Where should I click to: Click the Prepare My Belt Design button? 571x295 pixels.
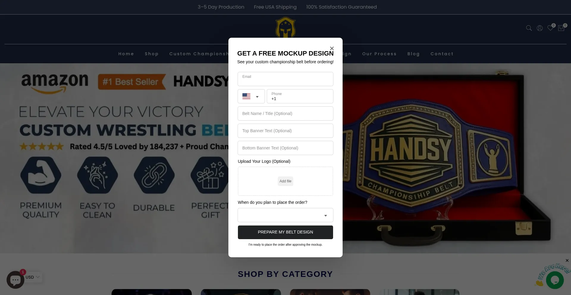tap(285, 232)
